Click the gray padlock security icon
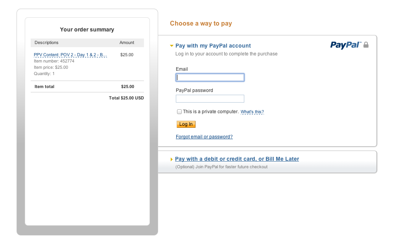 tap(366, 45)
